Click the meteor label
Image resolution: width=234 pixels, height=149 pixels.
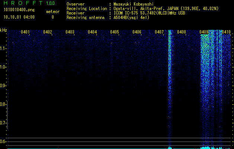coord(53,12)
